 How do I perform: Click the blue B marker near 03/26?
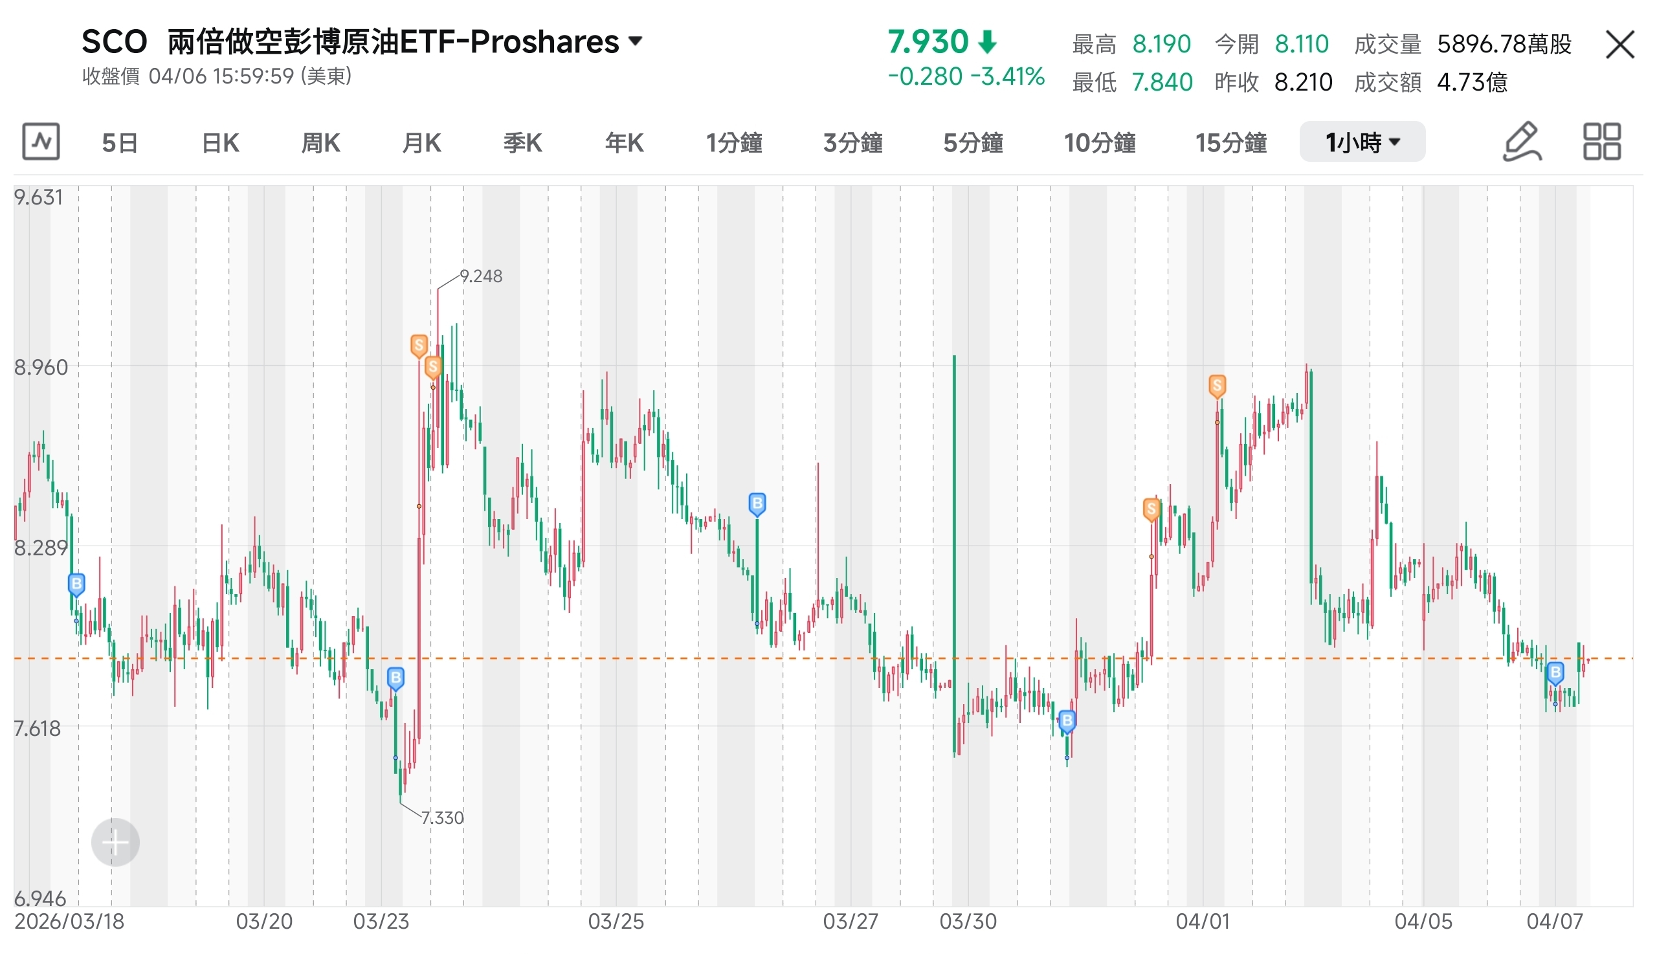[757, 502]
